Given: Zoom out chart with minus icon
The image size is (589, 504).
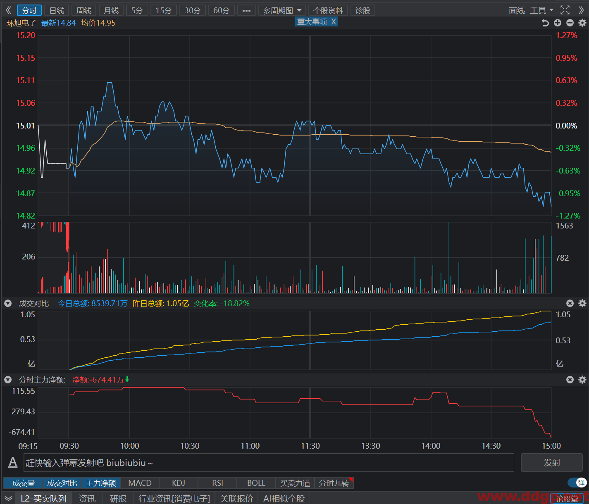Looking at the screenshot, I should pyautogui.click(x=570, y=23).
